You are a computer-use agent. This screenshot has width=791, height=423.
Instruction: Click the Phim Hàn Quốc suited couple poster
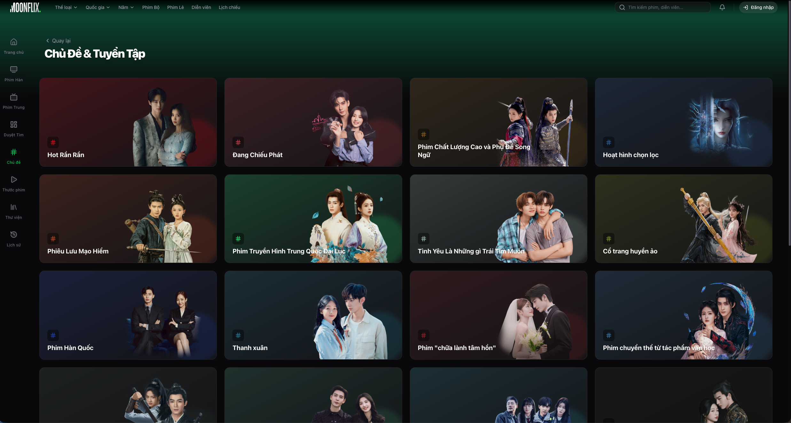point(165,322)
